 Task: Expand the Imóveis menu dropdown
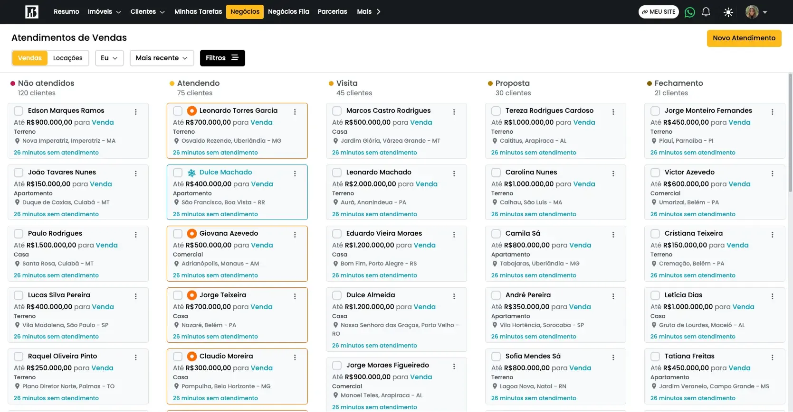(x=104, y=12)
